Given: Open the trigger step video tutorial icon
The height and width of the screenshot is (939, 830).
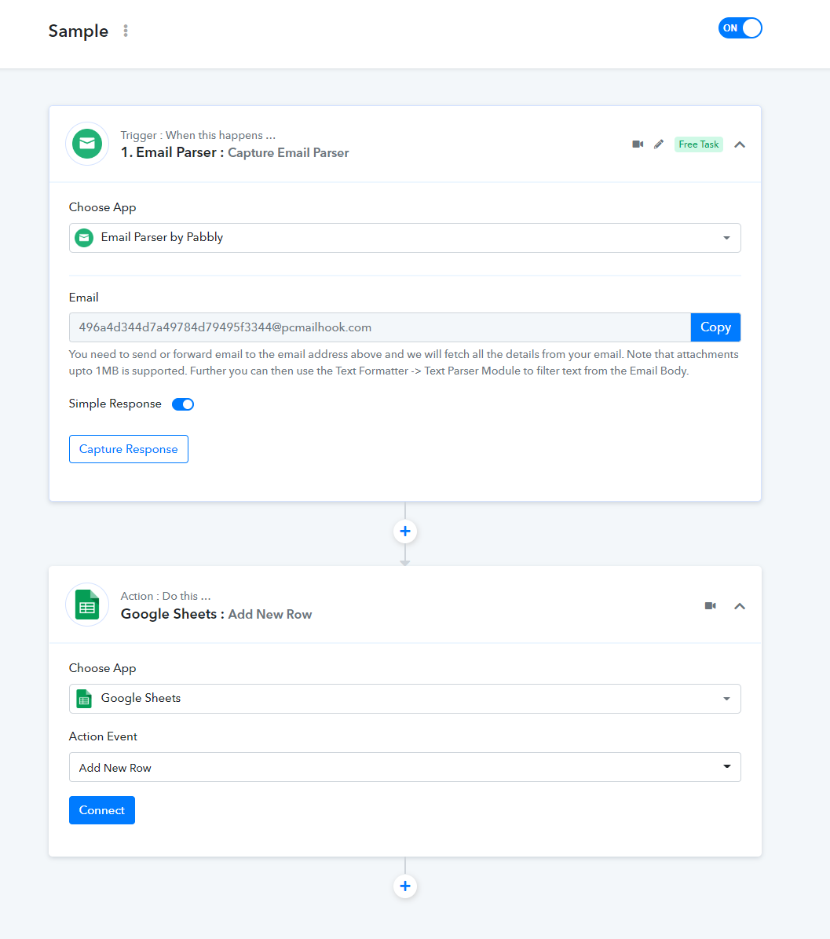Looking at the screenshot, I should click(638, 144).
